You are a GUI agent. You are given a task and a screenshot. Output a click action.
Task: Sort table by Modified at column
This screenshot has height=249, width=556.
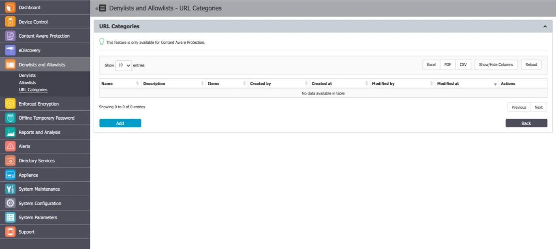pyautogui.click(x=467, y=84)
